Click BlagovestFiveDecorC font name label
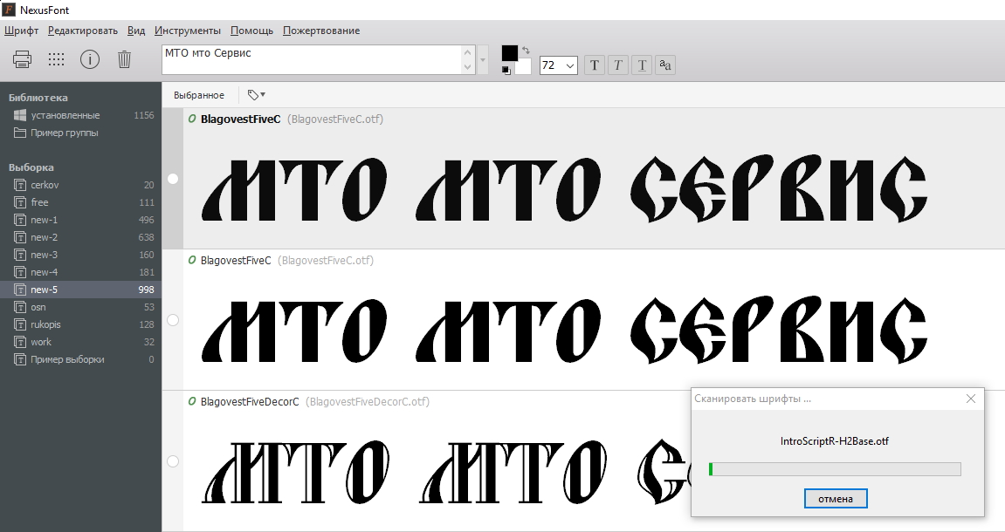Screen dimensions: 1005x532 (250, 401)
